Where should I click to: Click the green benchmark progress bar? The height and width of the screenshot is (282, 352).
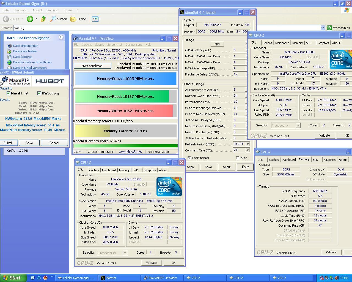pyautogui.click(x=126, y=146)
